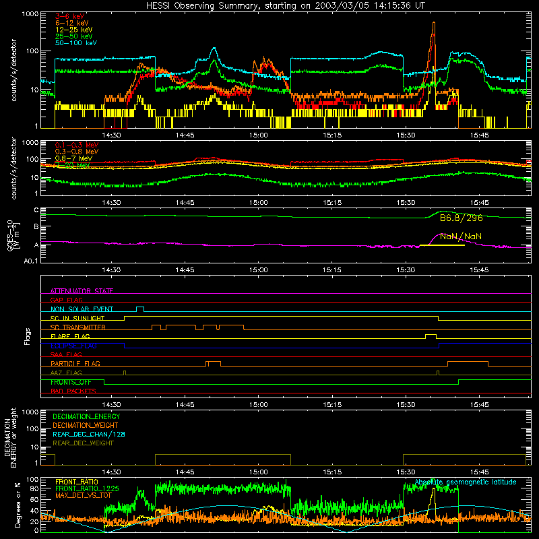This screenshot has width=539, height=539.
Task: Select the SC_IN_SUNLIGHT flag label
Action: 77,318
